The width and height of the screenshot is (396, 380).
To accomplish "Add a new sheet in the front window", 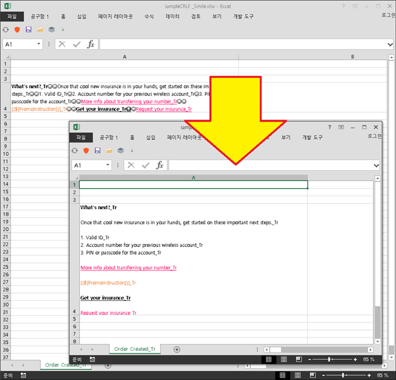I will [177, 350].
